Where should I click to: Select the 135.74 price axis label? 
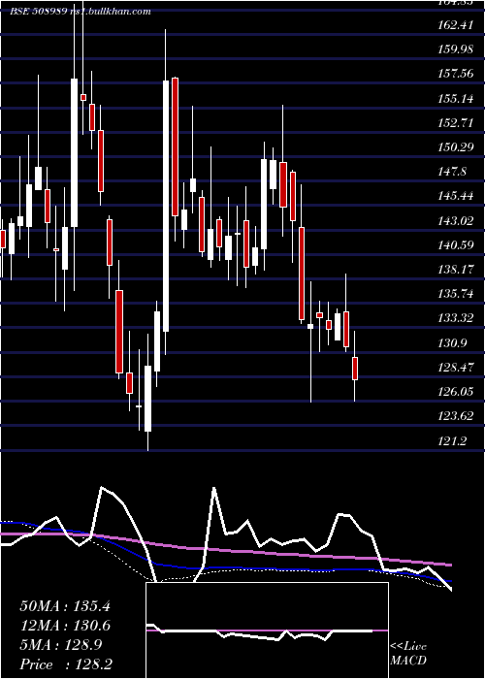click(x=455, y=294)
